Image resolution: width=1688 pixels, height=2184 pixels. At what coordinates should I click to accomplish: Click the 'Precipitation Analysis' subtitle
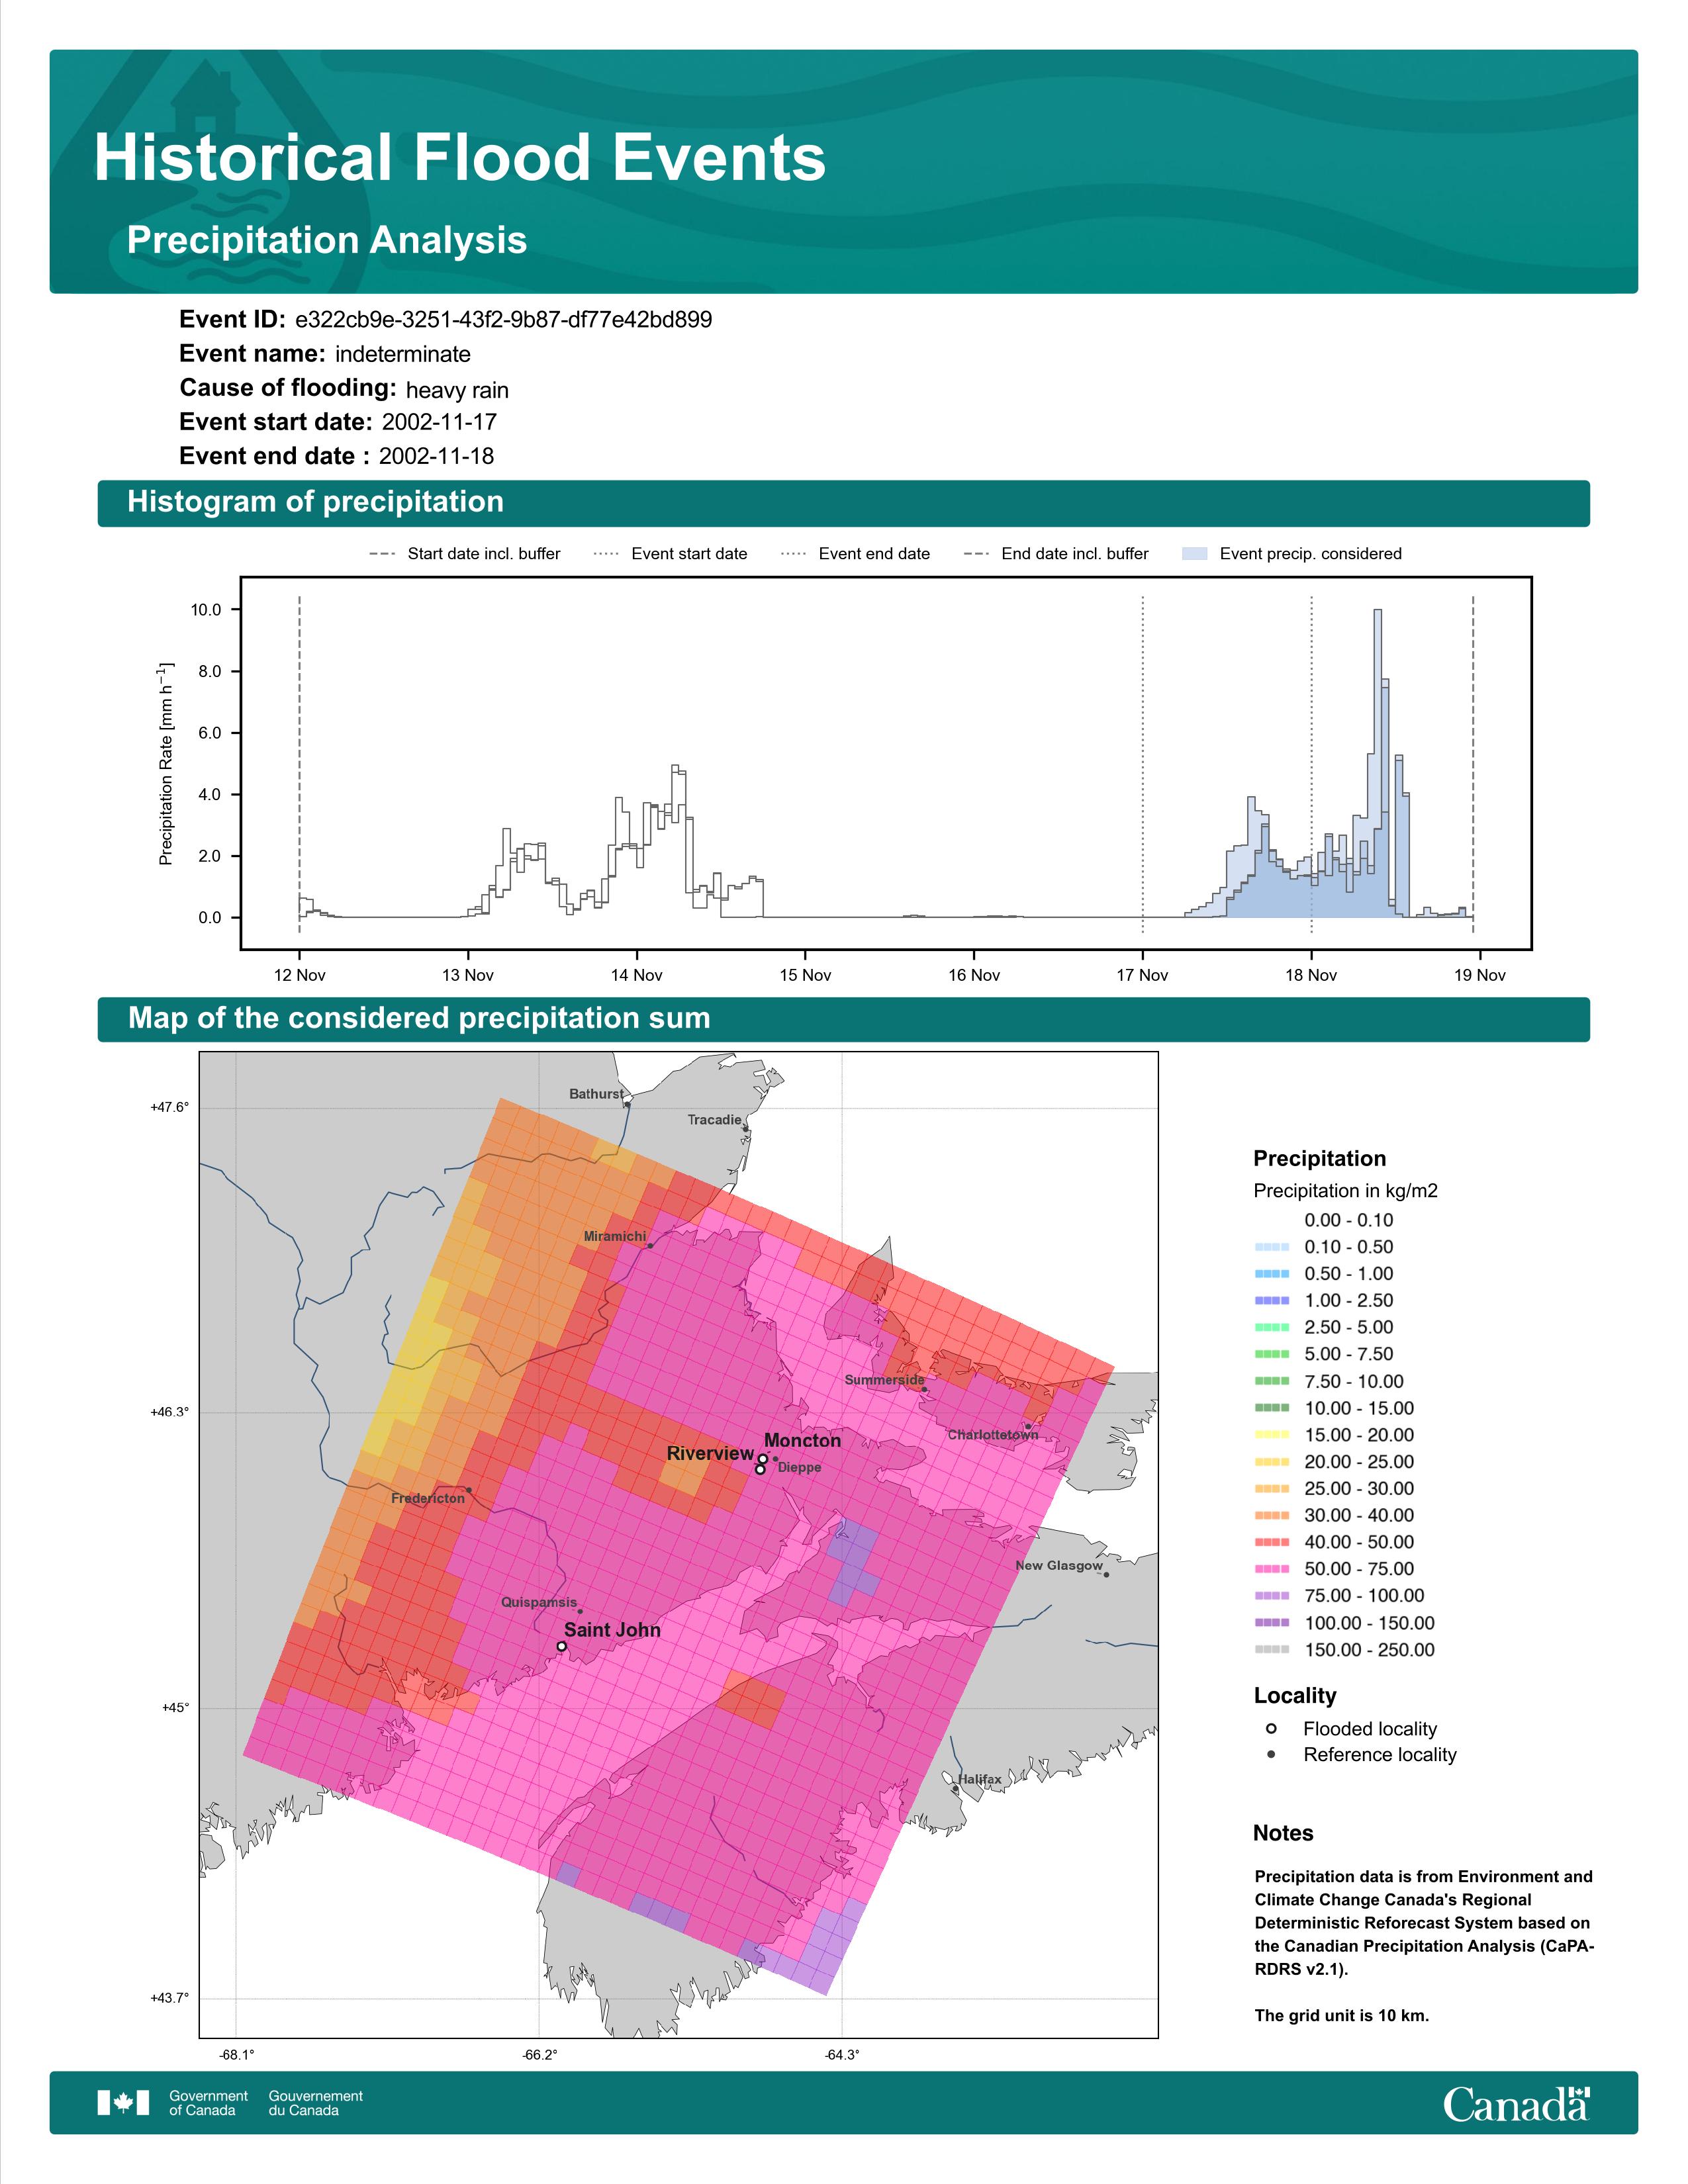327,240
